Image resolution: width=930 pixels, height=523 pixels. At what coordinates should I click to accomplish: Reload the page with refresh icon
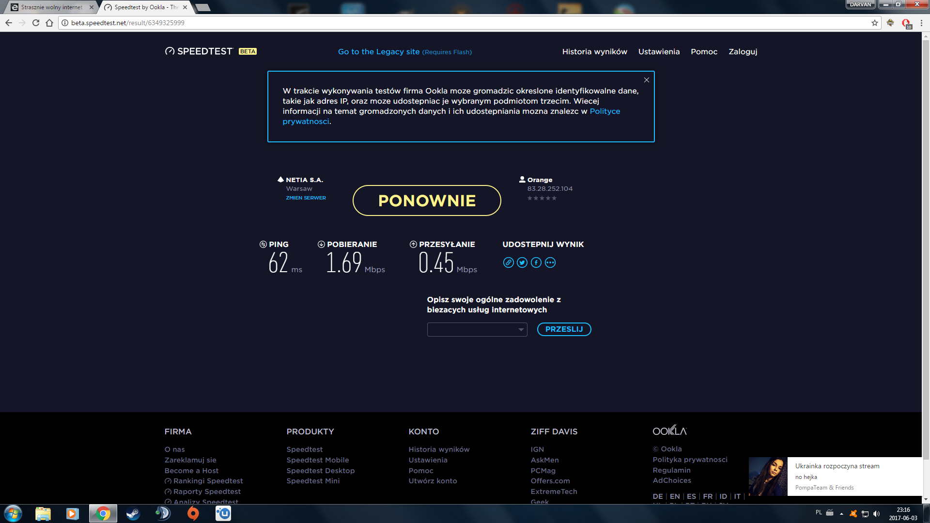point(36,23)
